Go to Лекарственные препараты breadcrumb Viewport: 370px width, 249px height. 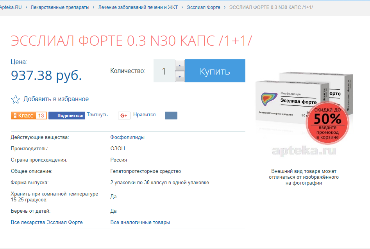[60, 7]
